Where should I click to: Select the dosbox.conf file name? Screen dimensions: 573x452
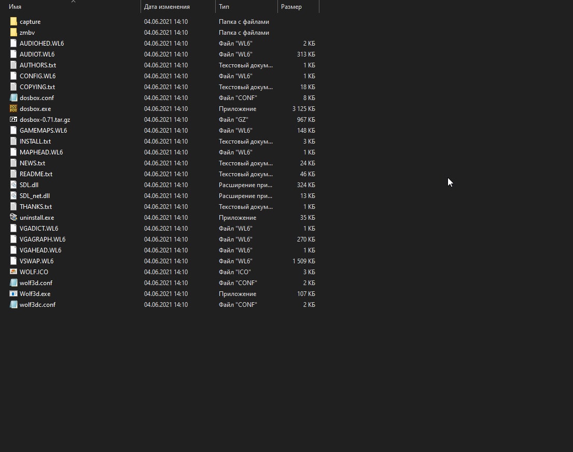point(36,97)
